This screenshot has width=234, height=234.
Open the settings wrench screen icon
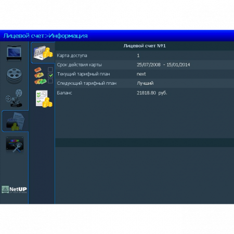[15, 145]
